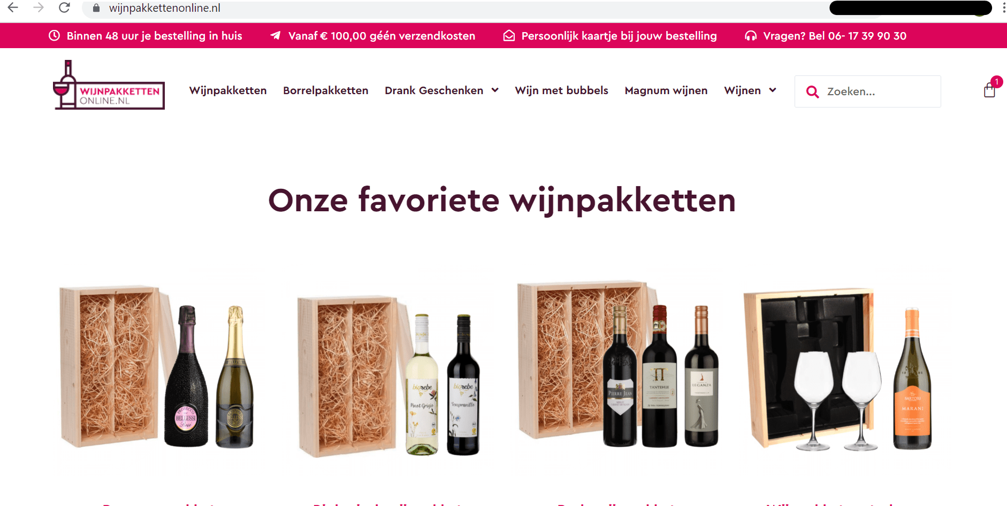The height and width of the screenshot is (506, 1007).
Task: Open the shopping cart bag icon
Action: (989, 90)
